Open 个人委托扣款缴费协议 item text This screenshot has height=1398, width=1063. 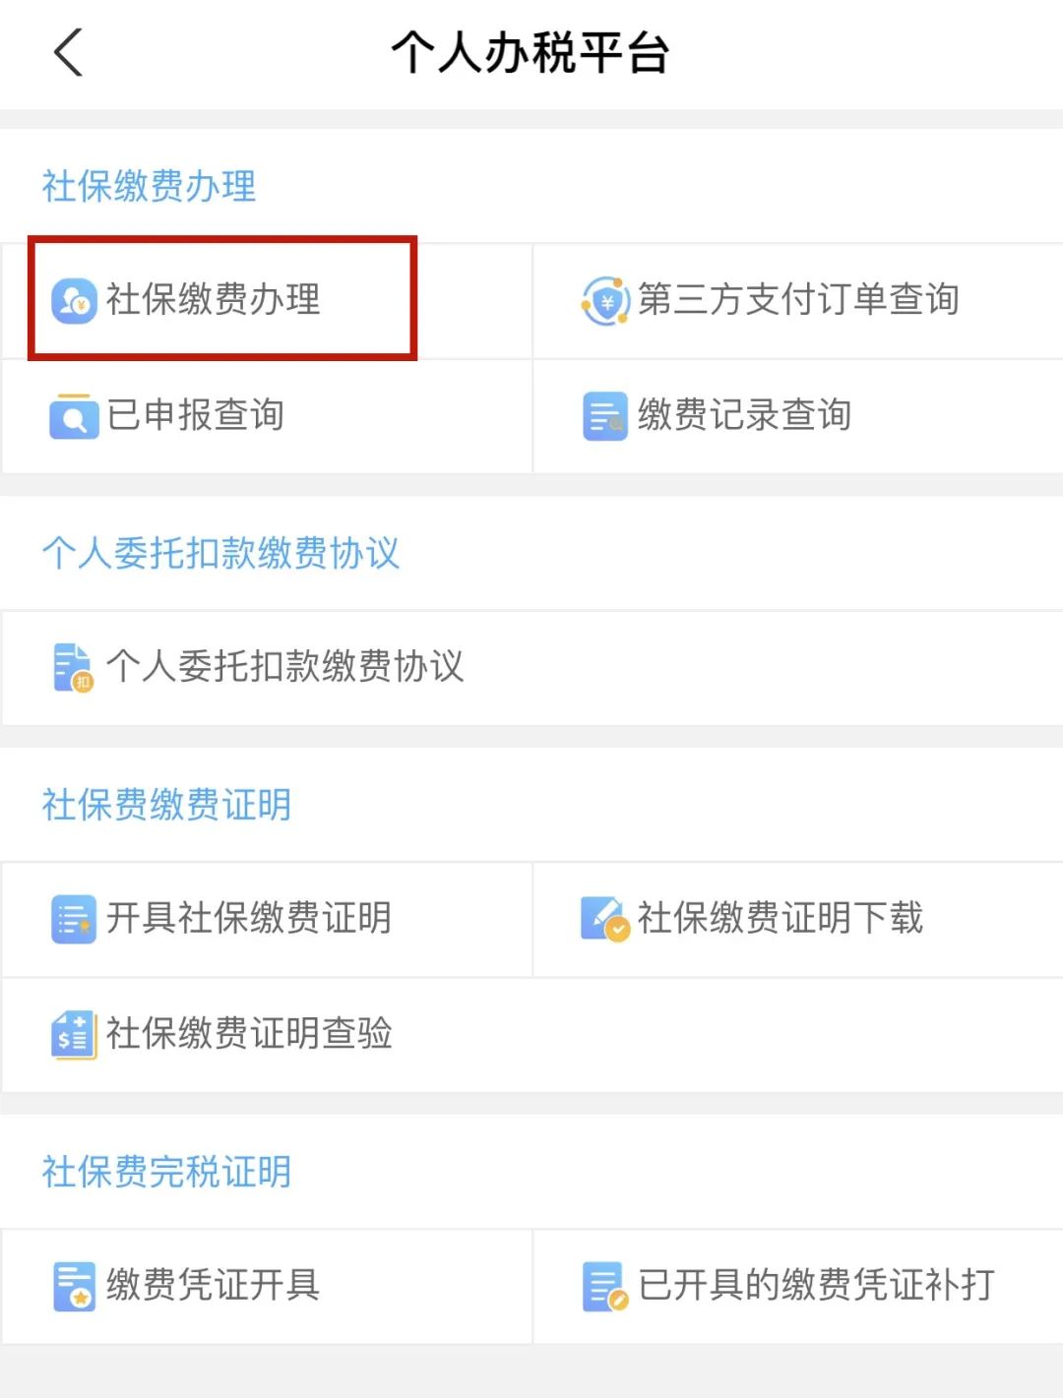[285, 666]
